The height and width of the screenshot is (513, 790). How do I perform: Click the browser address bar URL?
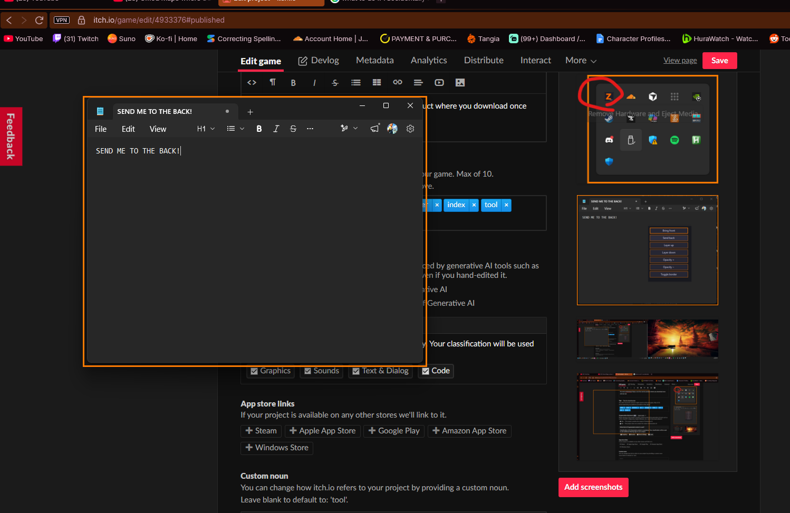[159, 20]
